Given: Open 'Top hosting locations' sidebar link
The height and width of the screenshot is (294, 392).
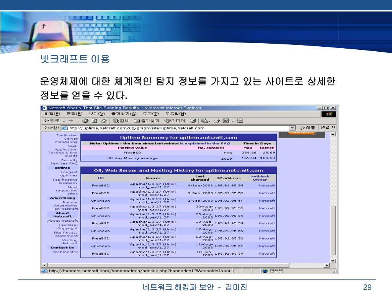Looking at the screenshot, I should pyautogui.click(x=65, y=181).
